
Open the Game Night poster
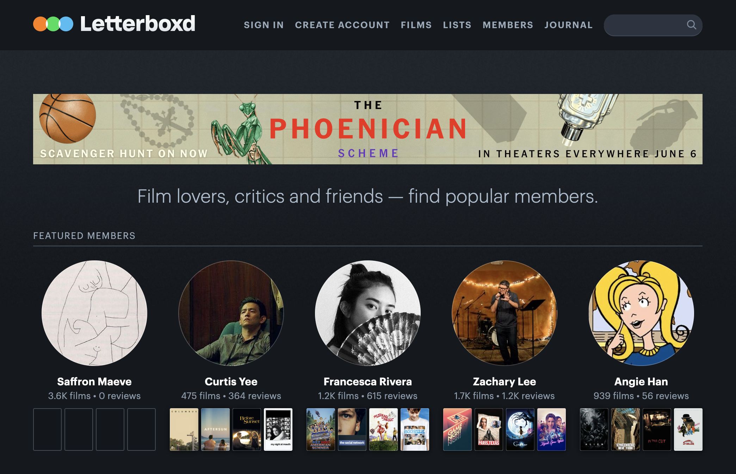[457, 429]
